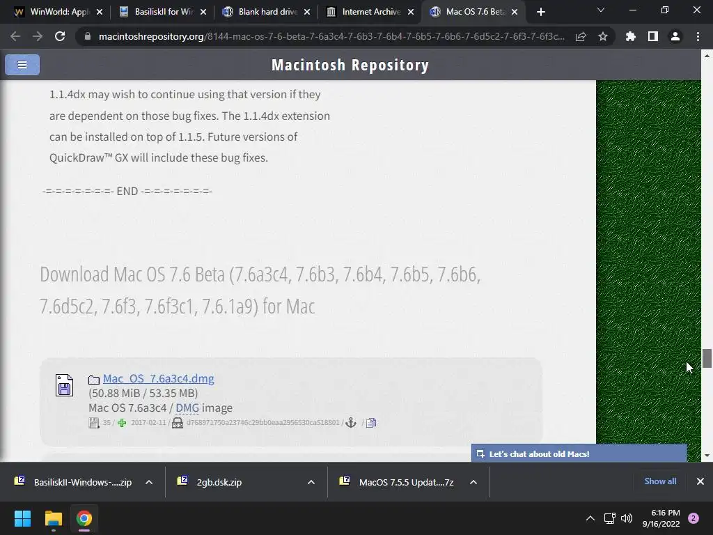
Task: Select the SHA1 hash text d768971750a2...
Action: tap(263, 423)
